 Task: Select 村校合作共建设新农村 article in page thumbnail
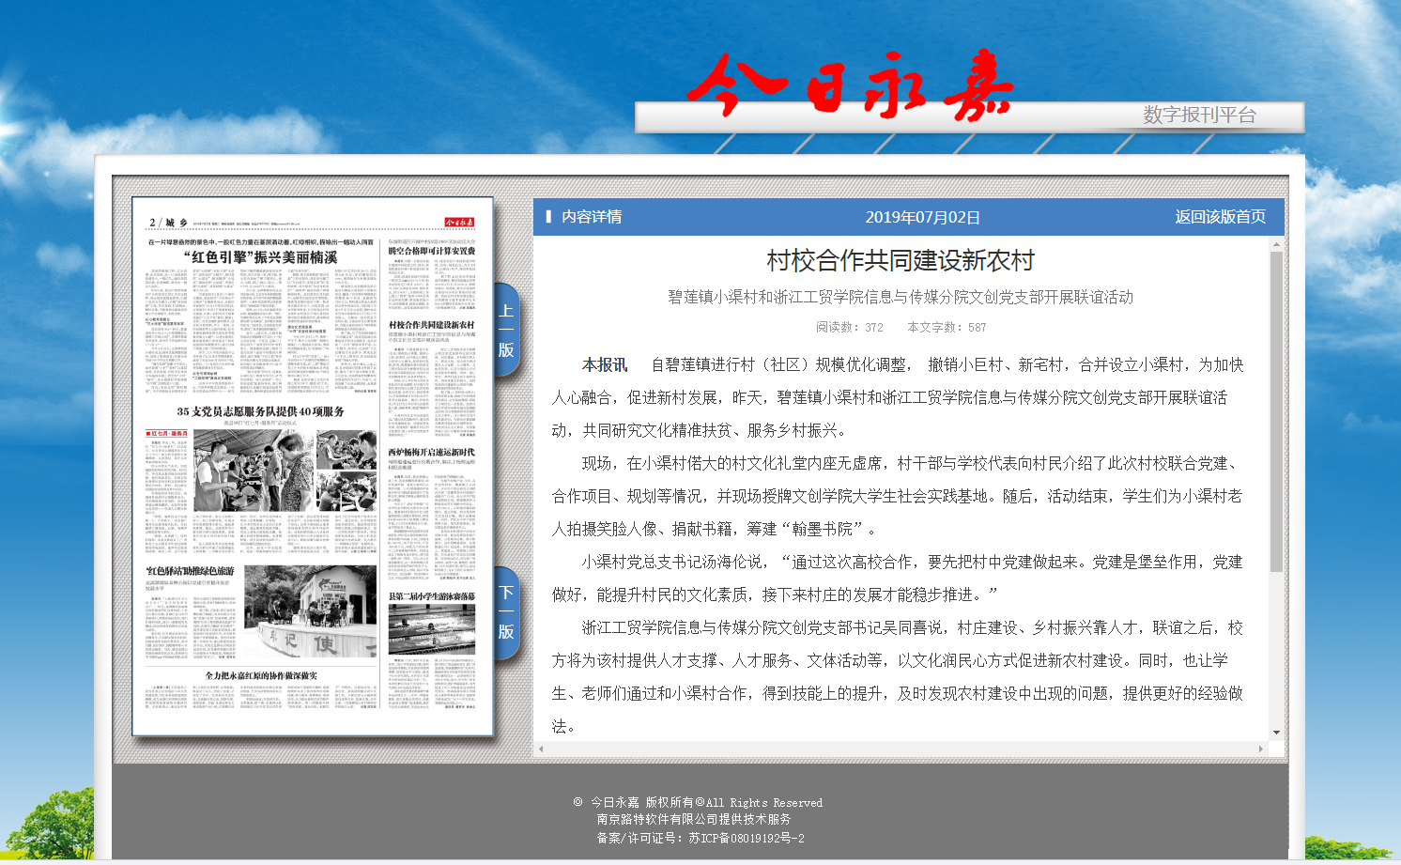(432, 325)
